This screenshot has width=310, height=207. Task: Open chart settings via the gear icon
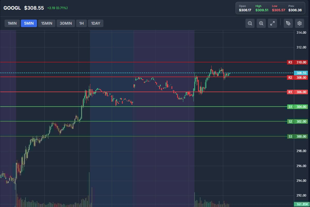point(299,23)
